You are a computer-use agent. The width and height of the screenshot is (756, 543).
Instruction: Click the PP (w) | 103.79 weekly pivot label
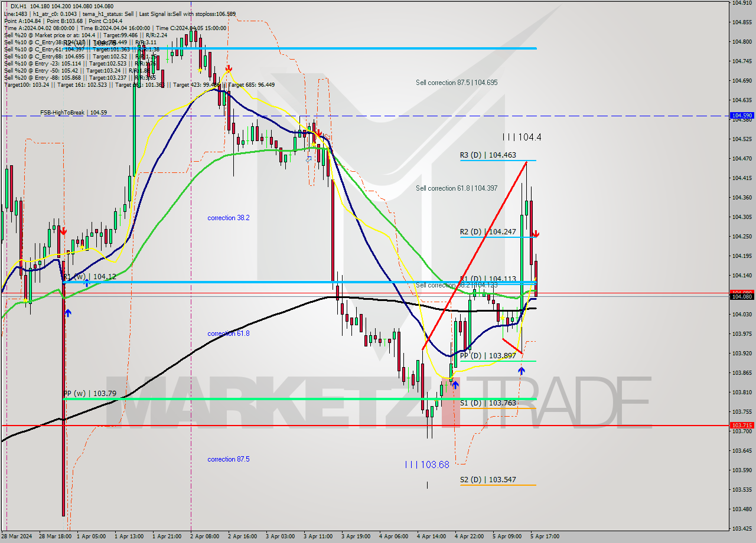90,394
